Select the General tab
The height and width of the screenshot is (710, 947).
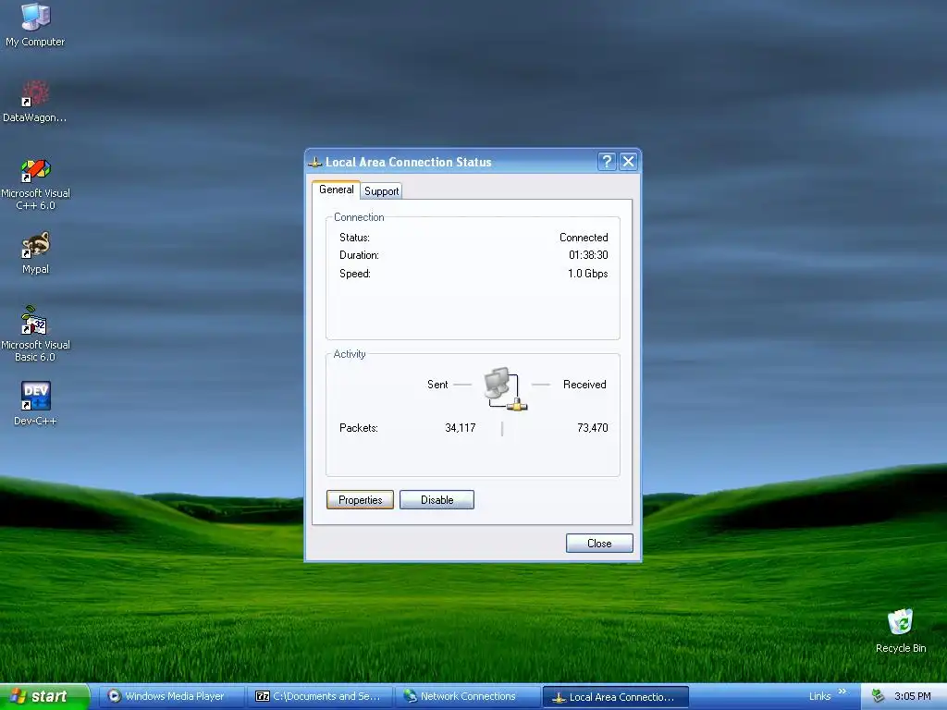pyautogui.click(x=336, y=190)
